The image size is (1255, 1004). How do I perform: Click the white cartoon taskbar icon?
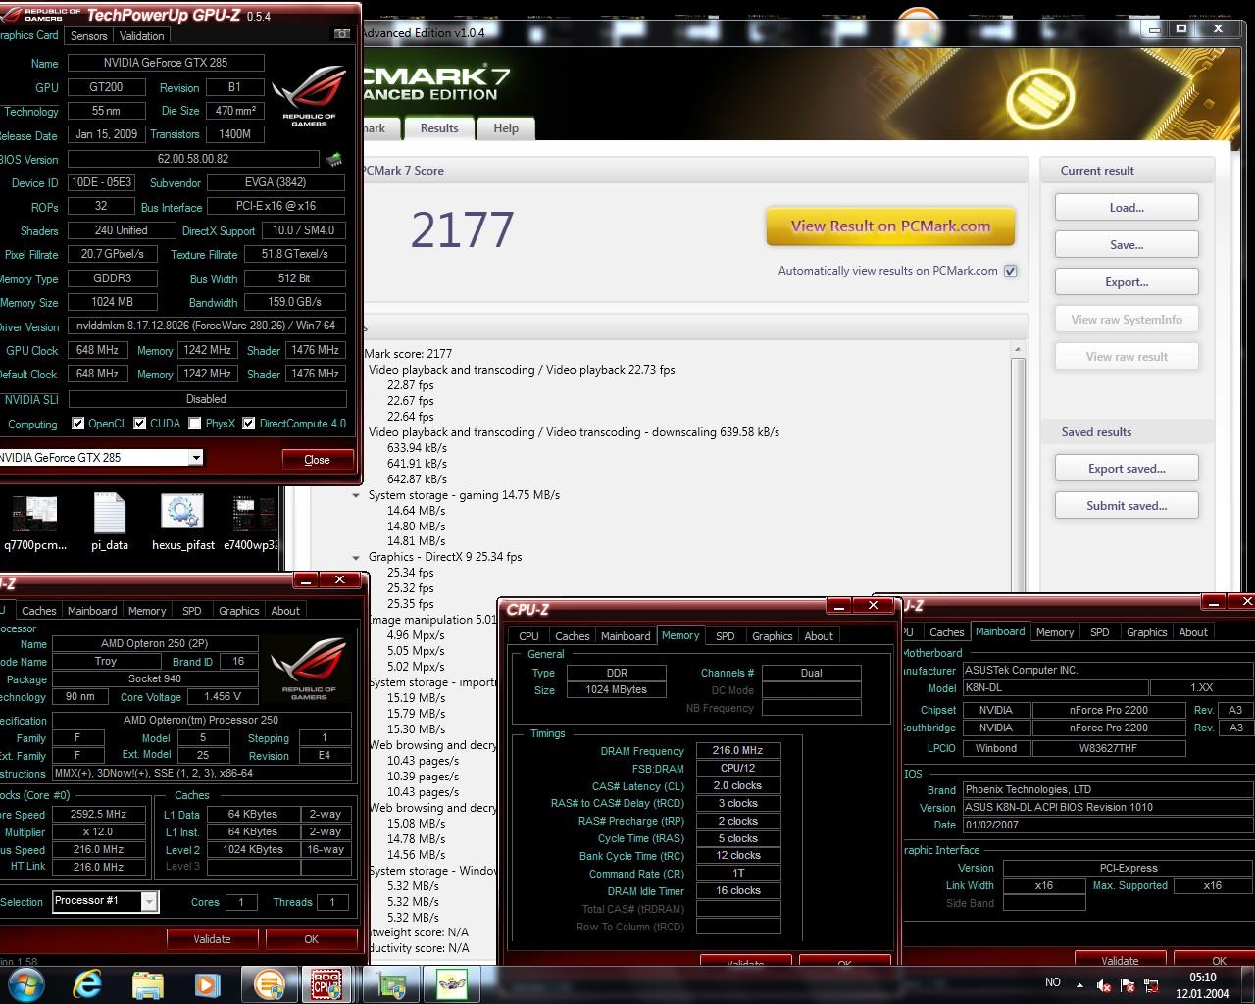click(452, 984)
